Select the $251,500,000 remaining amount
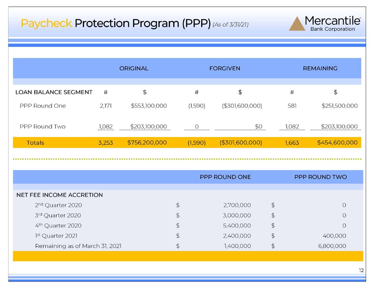Image resolution: width=374 pixels, height=289 pixels. [339, 106]
